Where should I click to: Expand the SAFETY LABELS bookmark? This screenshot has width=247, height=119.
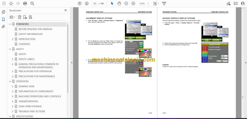13,59
